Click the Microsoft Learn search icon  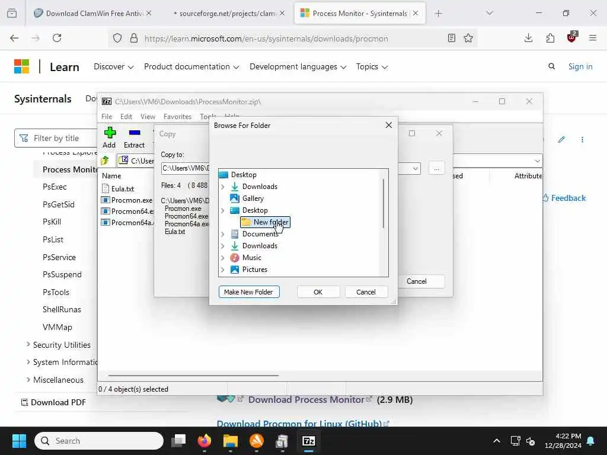(x=552, y=66)
